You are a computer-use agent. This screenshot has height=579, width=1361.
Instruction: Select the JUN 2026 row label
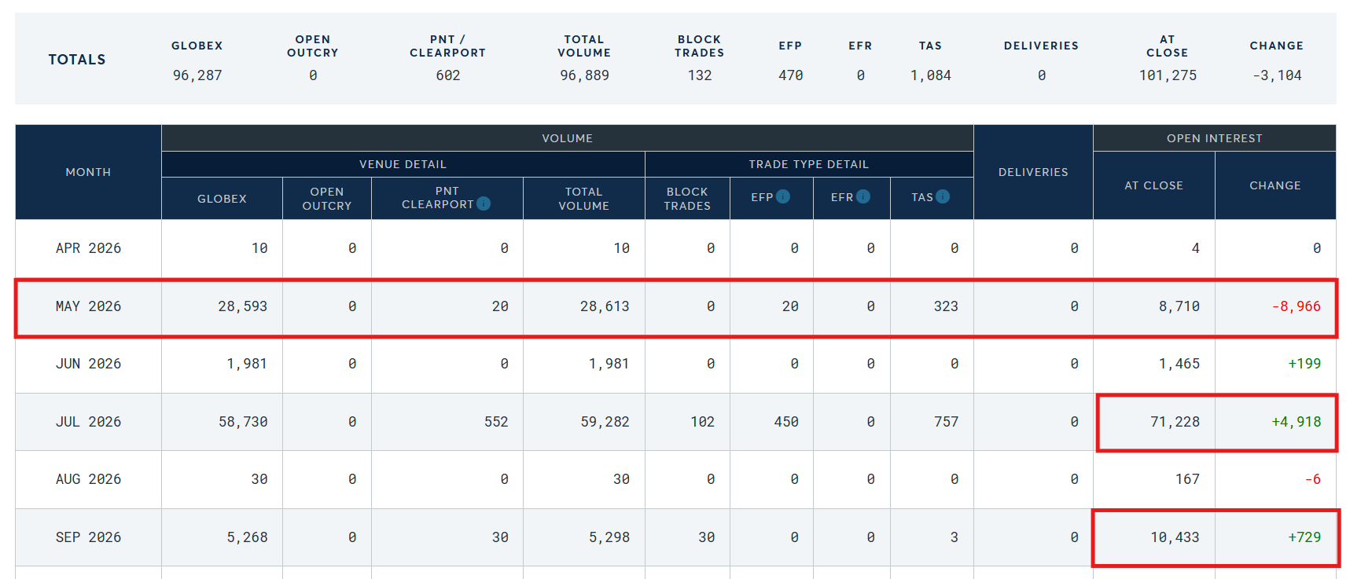click(x=88, y=364)
